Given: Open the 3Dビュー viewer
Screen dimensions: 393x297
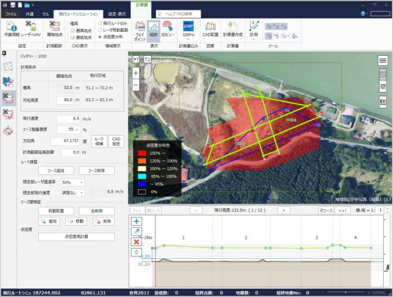Looking at the screenshot, I should [166, 29].
